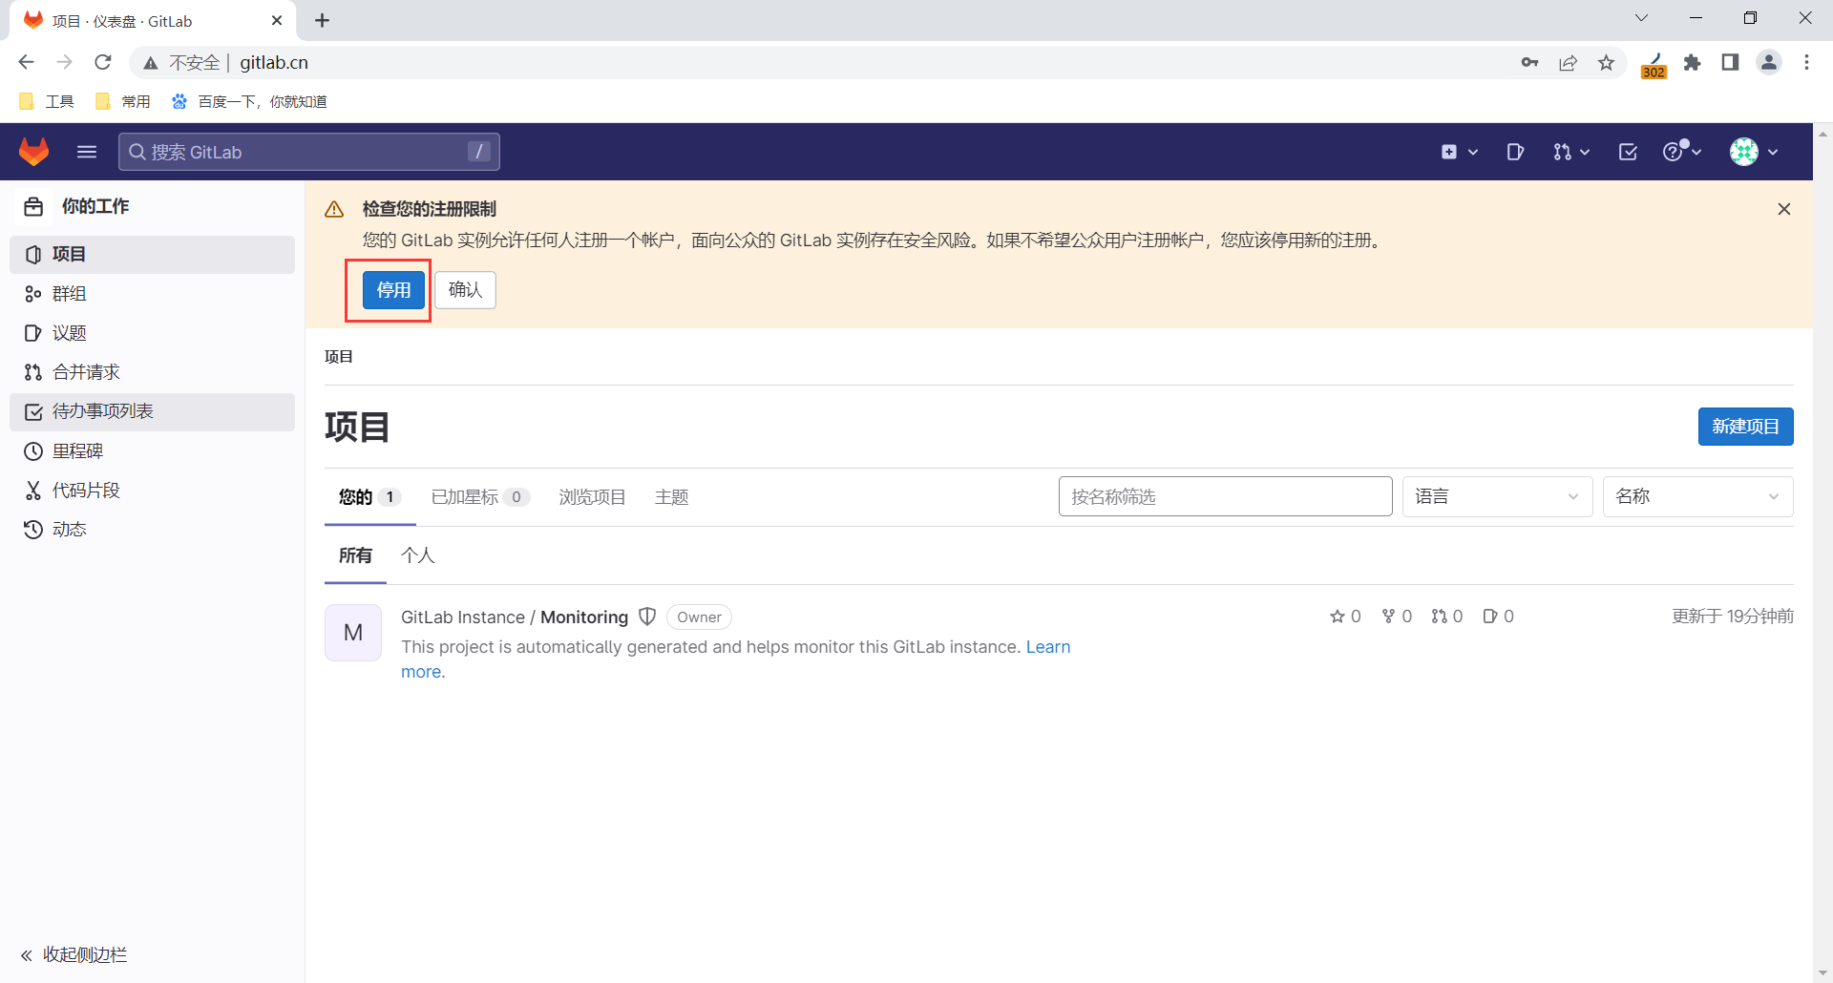Click the 确认 button
Viewport: 1833px width, 983px height.
point(465,290)
